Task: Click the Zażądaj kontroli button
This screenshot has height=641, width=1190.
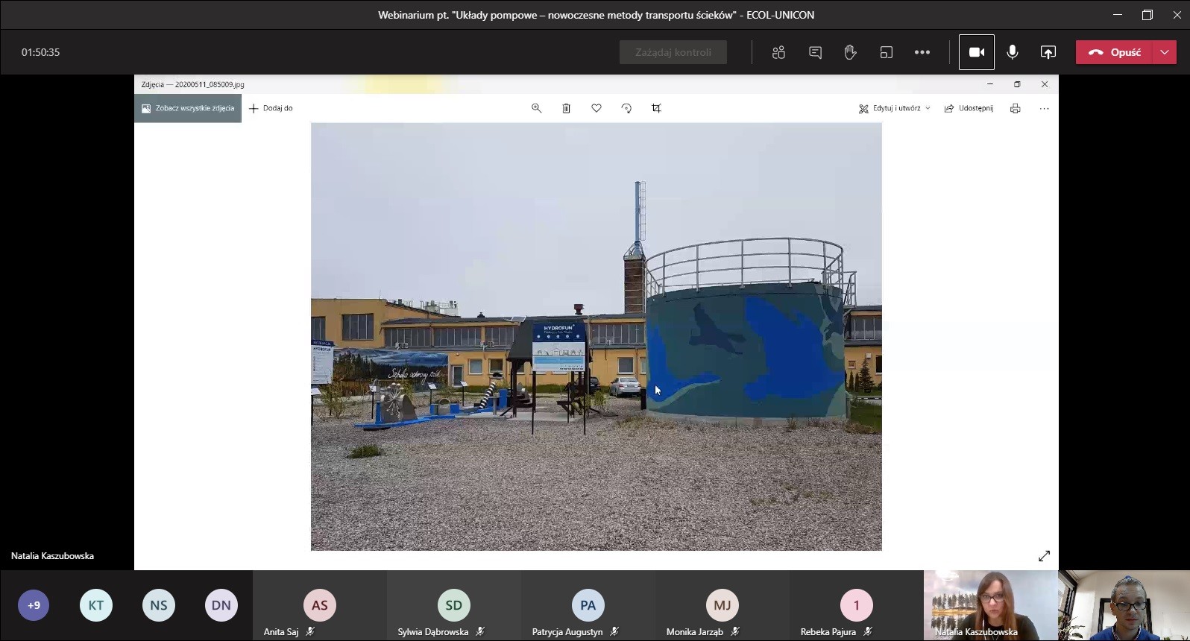Action: [673, 52]
